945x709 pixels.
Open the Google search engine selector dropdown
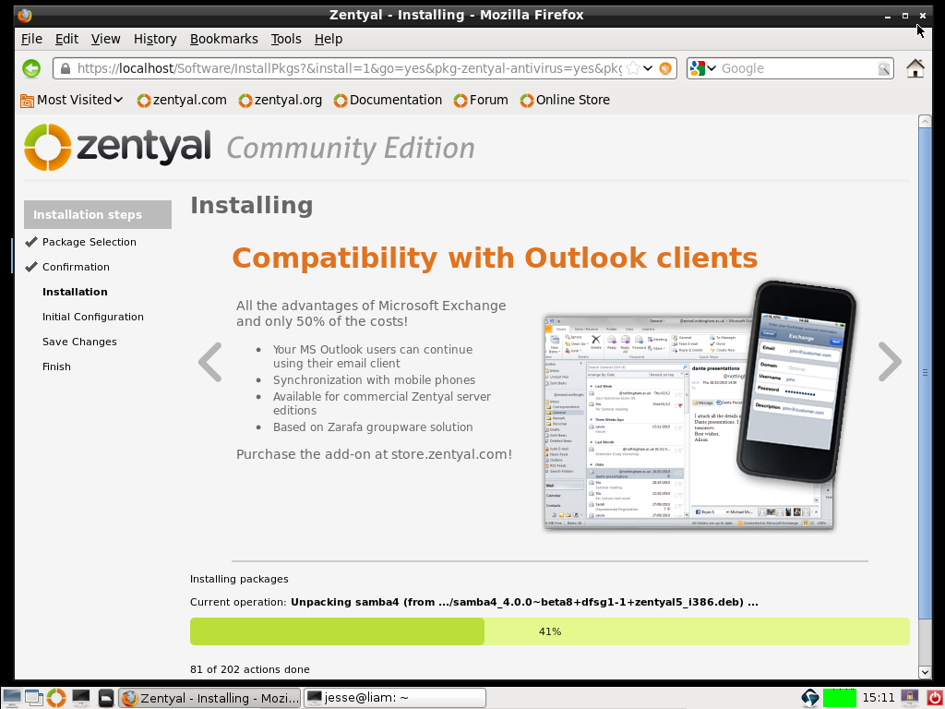click(702, 68)
